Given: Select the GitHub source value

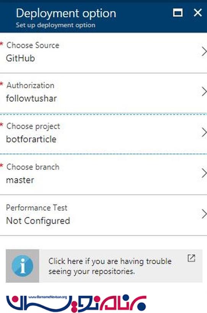Looking at the screenshot, I should (x=20, y=58).
